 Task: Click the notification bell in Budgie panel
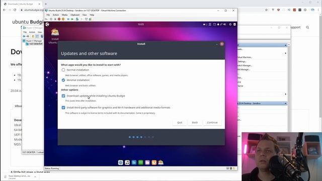[218, 24]
